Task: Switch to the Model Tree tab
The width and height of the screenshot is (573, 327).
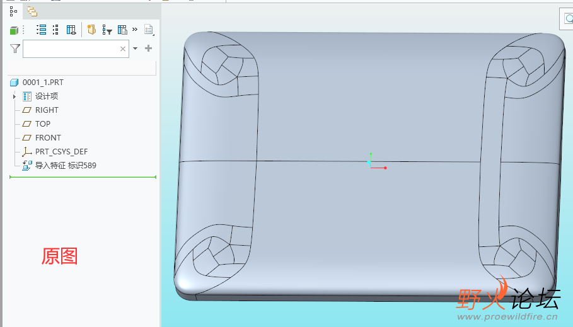Action: (x=13, y=12)
